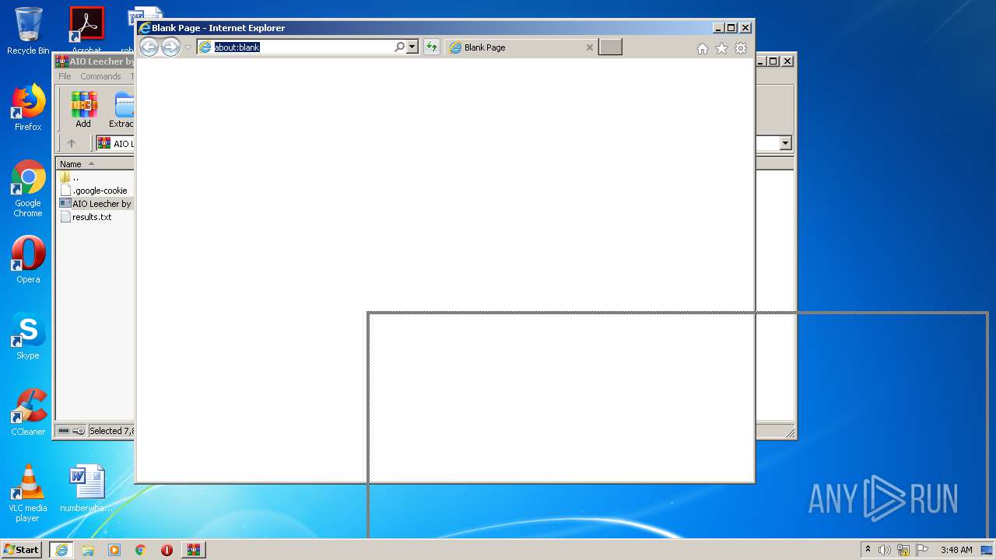Maximize the WinRAR window
The width and height of the screenshot is (996, 560).
[773, 61]
